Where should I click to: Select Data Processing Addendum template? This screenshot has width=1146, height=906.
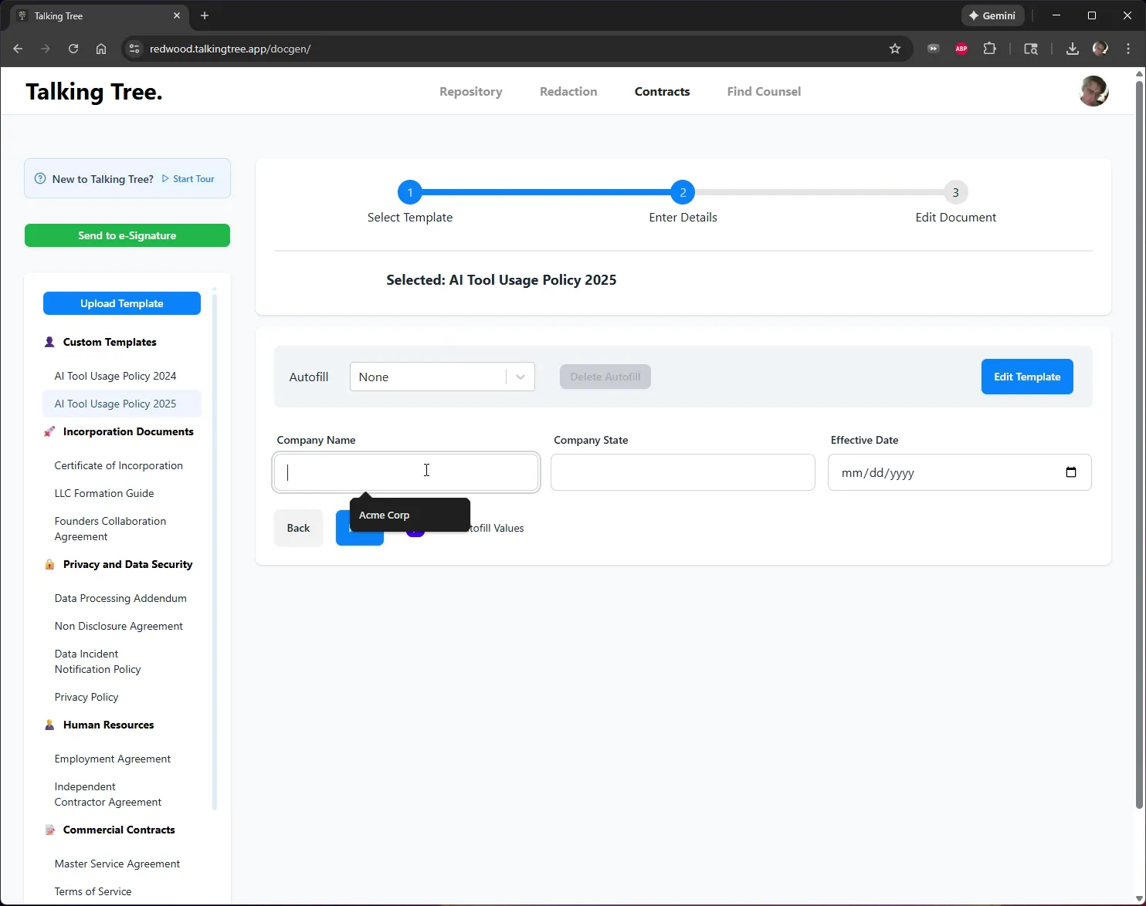tap(120, 598)
